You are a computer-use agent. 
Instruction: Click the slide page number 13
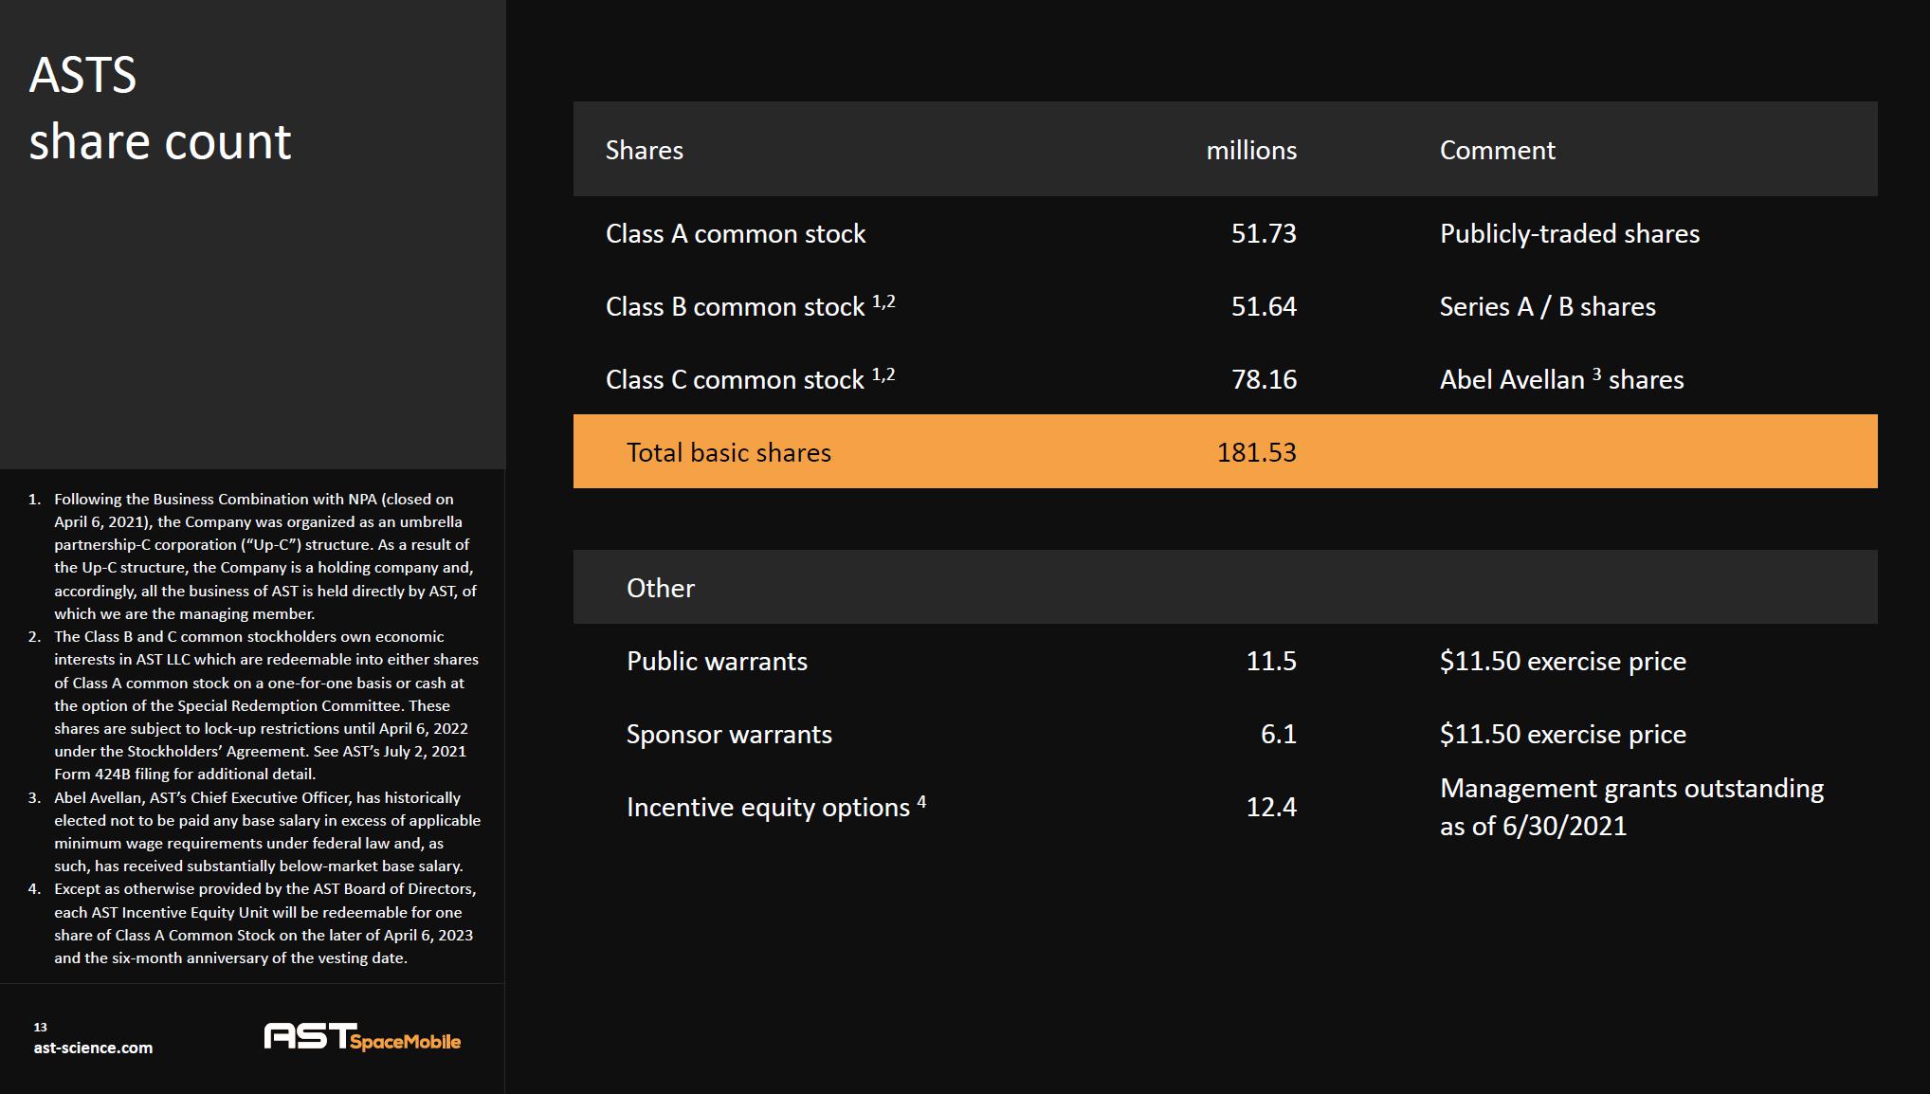point(40,1027)
